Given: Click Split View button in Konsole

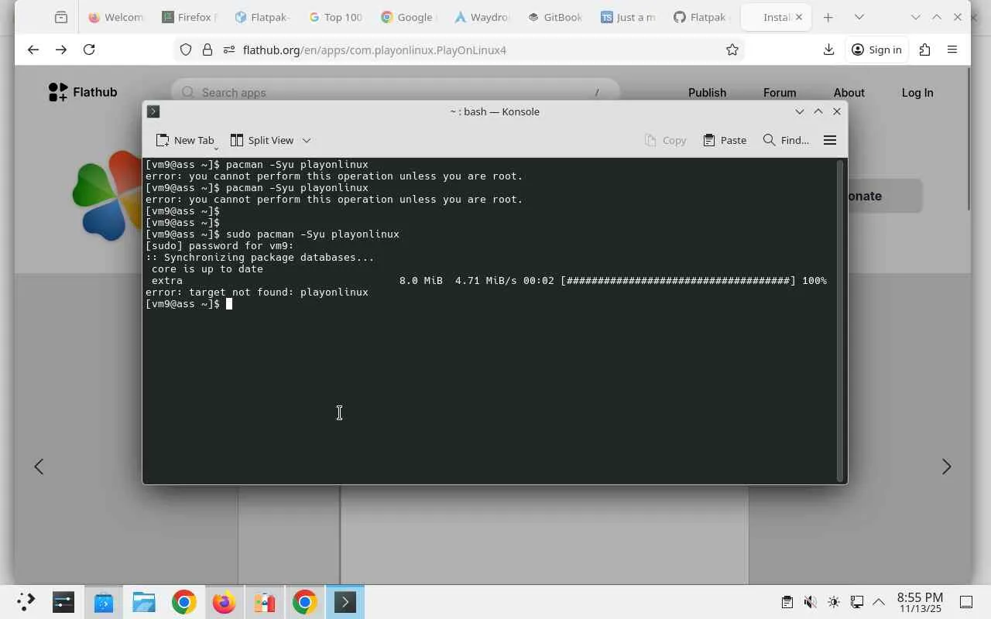Looking at the screenshot, I should tap(262, 140).
